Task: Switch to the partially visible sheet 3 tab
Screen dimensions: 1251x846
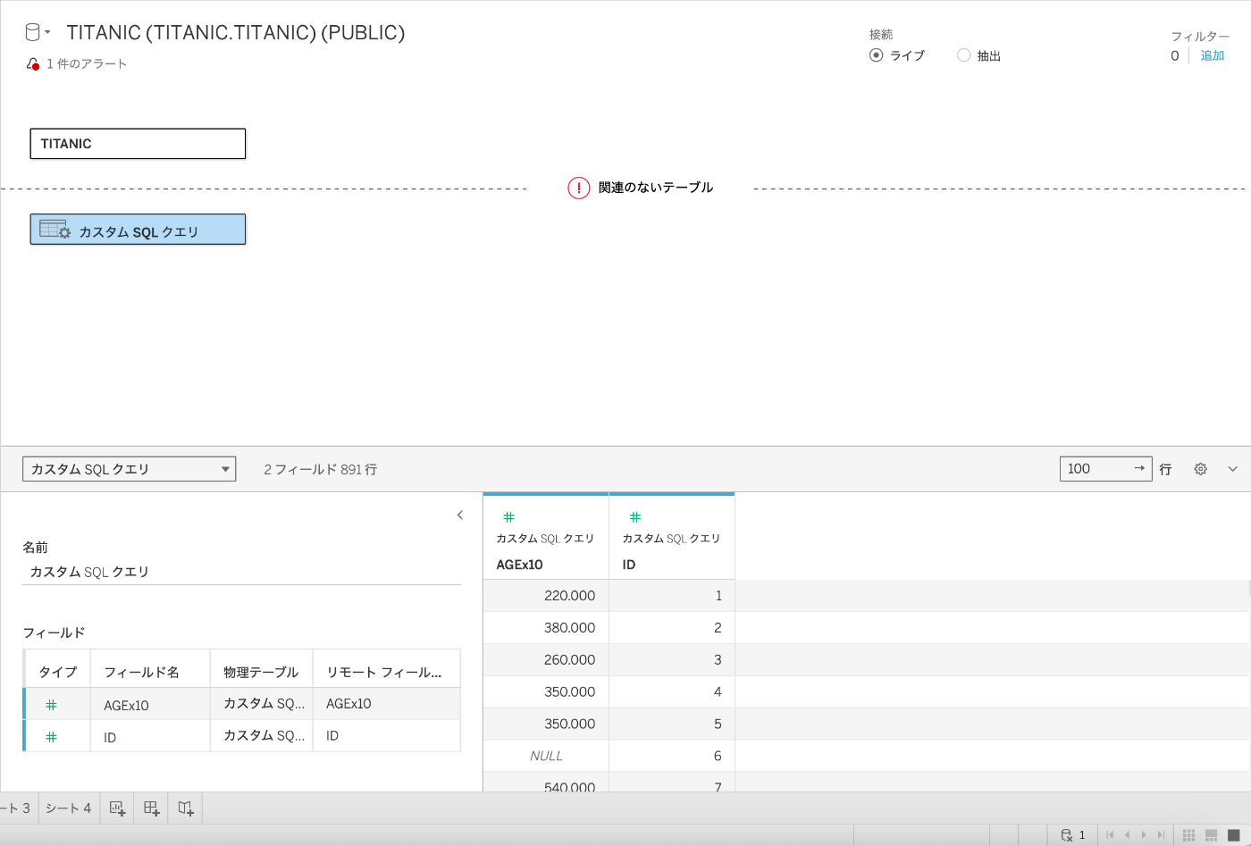Action: point(18,808)
